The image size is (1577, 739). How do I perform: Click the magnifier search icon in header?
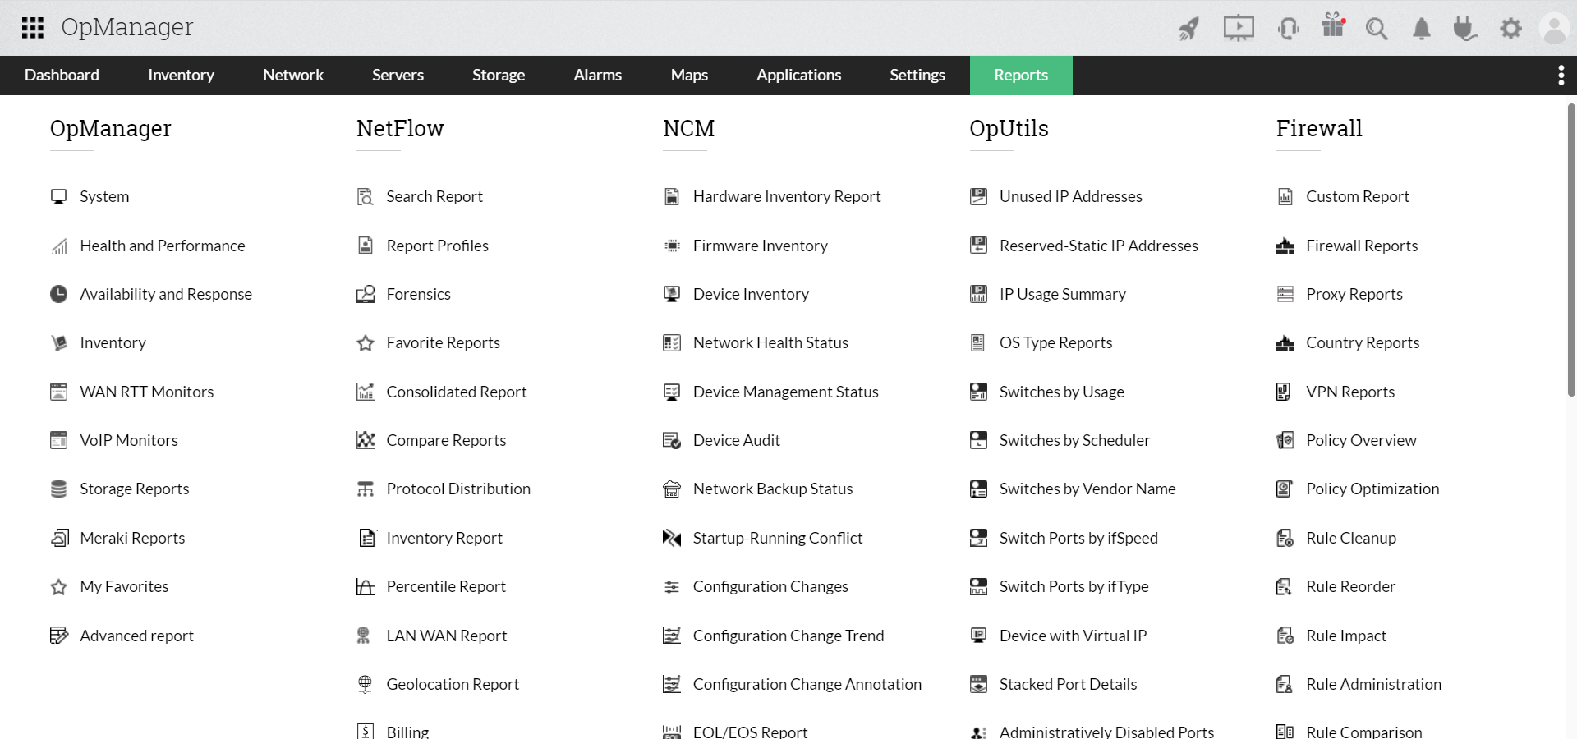[x=1377, y=30]
